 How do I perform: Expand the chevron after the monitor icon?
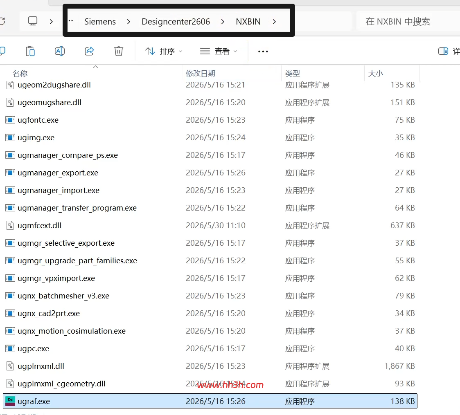tap(51, 21)
